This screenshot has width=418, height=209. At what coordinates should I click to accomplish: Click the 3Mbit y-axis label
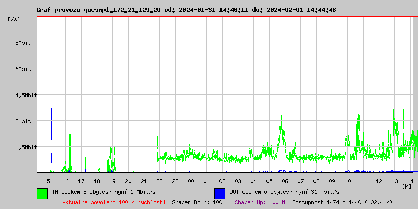coord(23,121)
